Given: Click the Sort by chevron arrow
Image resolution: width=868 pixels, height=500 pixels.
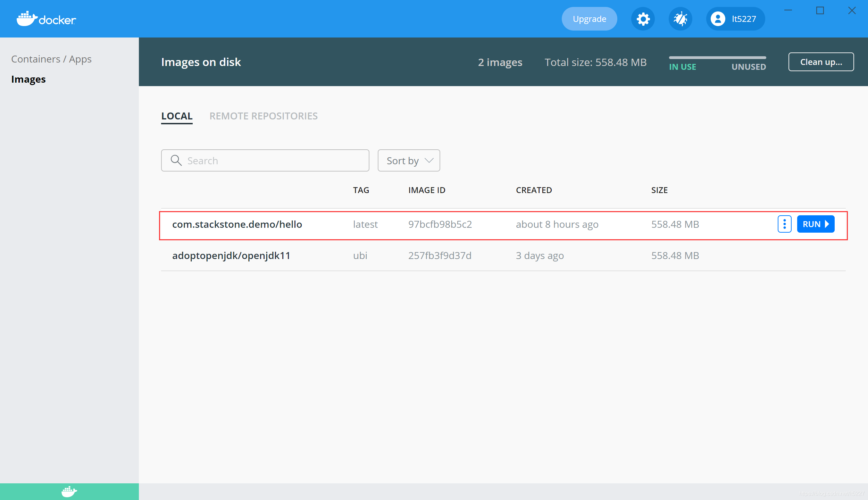Looking at the screenshot, I should coord(429,160).
